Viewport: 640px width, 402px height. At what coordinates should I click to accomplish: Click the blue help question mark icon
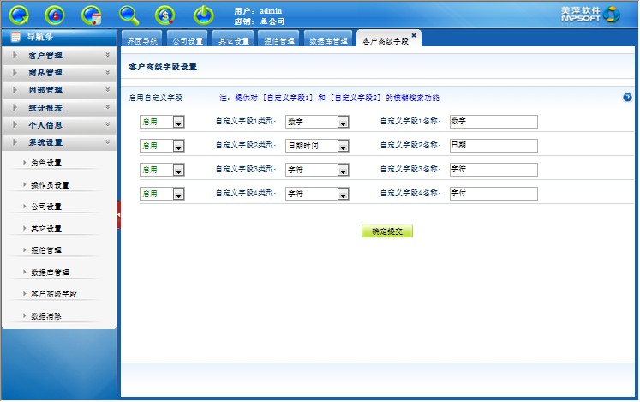click(627, 98)
